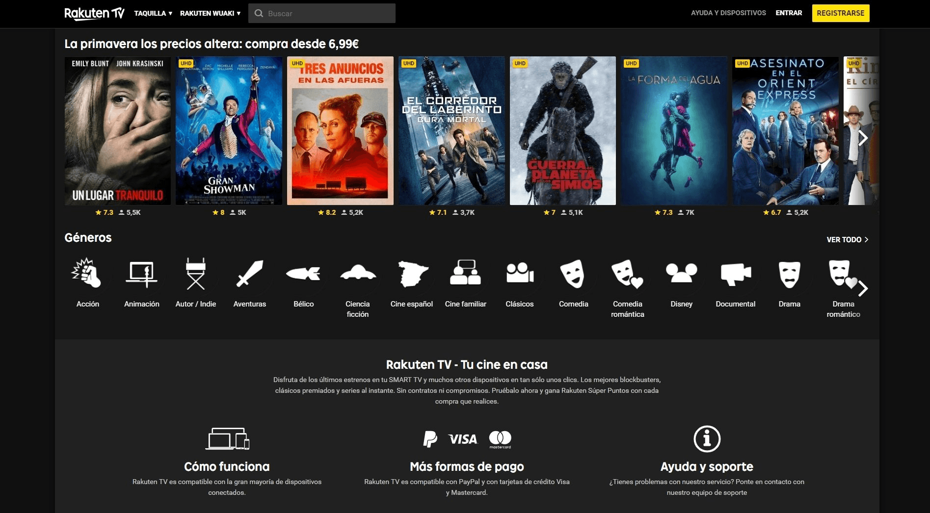The width and height of the screenshot is (930, 513).
Task: Open La Forma del Agua poster
Action: point(674,130)
